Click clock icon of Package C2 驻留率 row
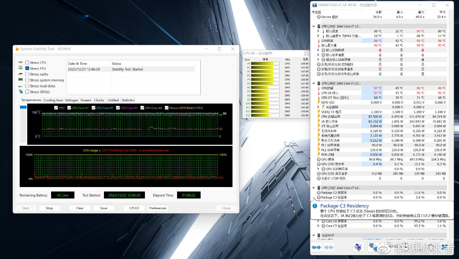The image size is (459, 259). (319, 193)
